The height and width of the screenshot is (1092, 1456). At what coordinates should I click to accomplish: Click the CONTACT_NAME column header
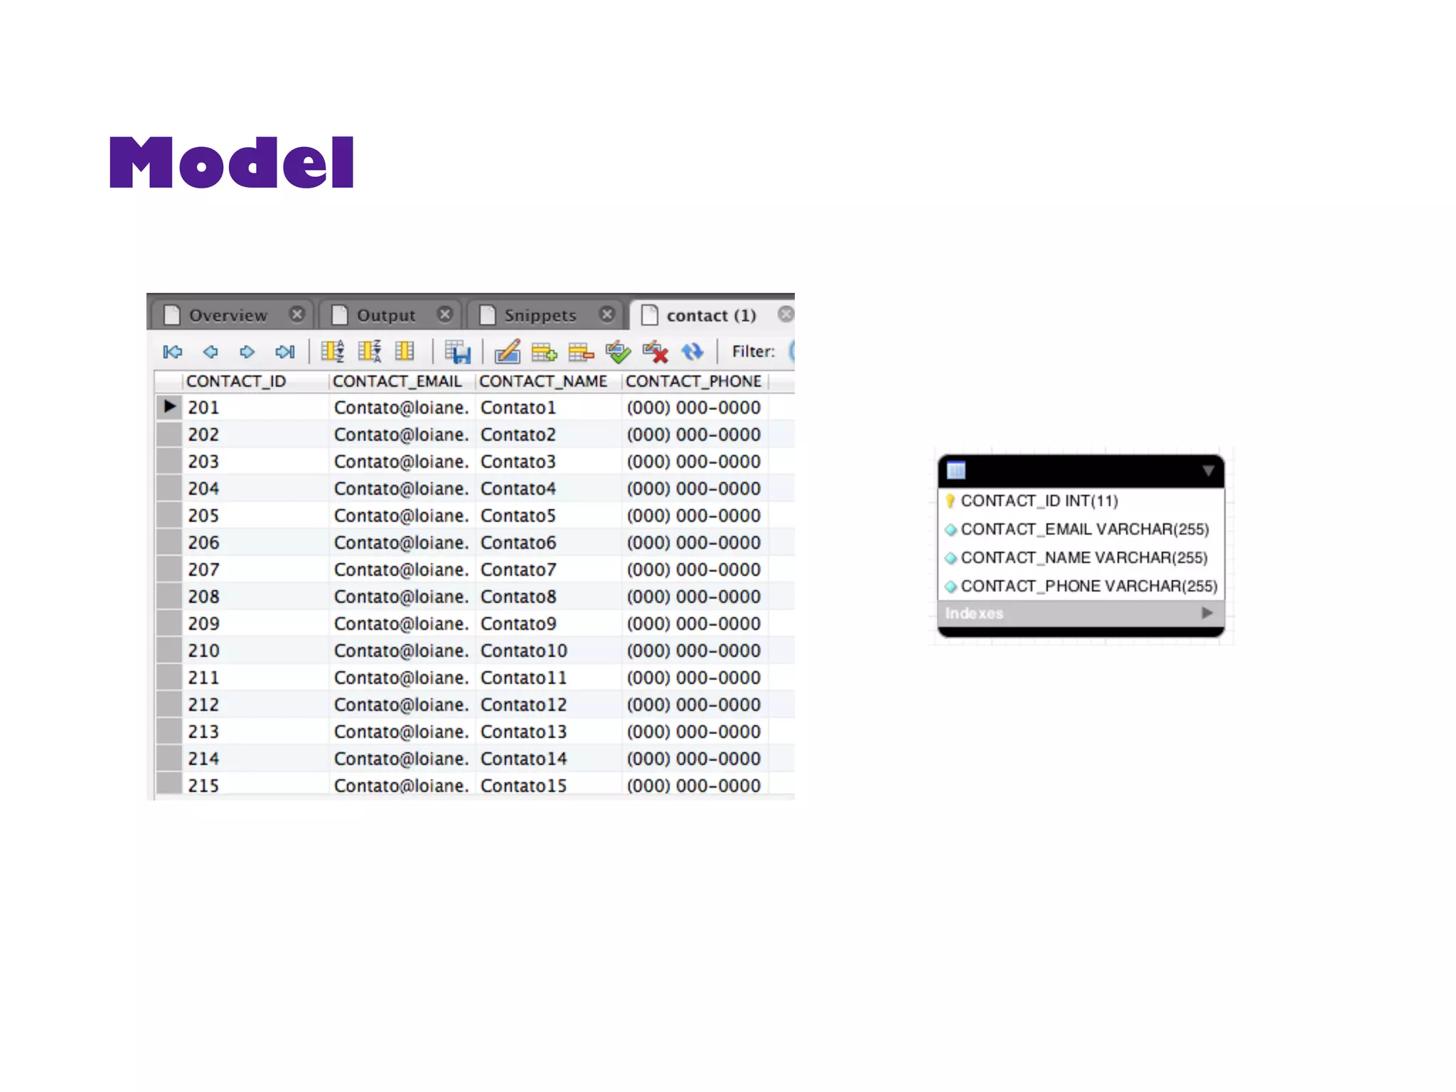(543, 382)
